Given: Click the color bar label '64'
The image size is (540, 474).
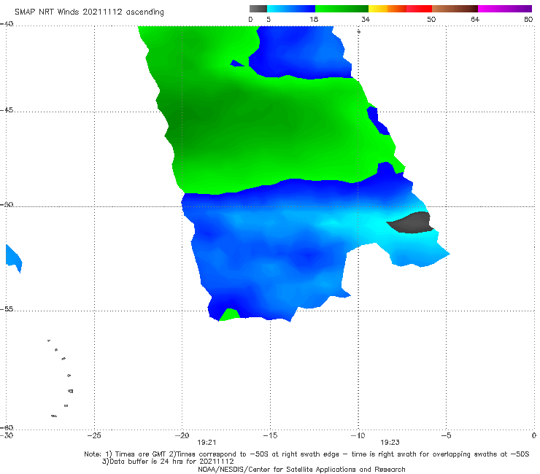Looking at the screenshot, I should pos(475,20).
